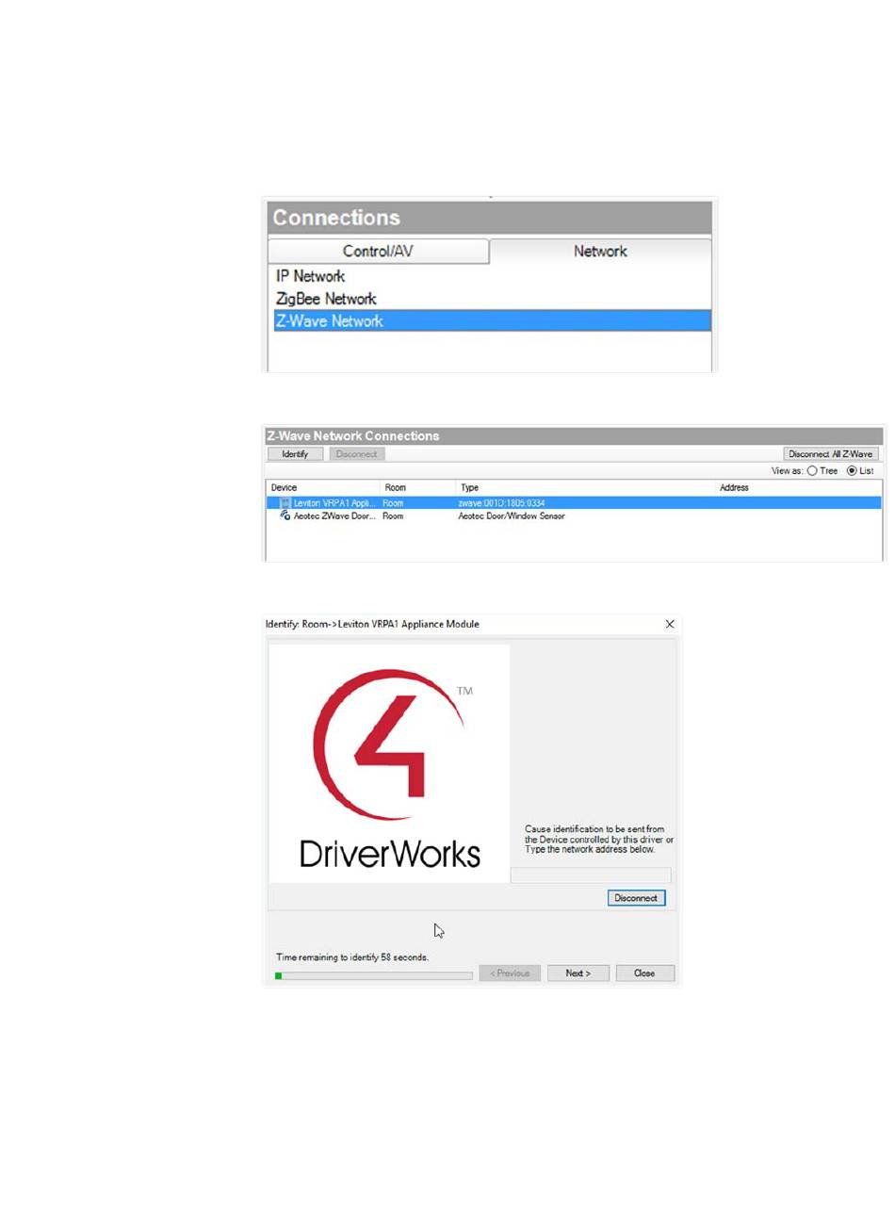Switch to the Network tab
895x1210 pixels.
pyautogui.click(x=600, y=252)
